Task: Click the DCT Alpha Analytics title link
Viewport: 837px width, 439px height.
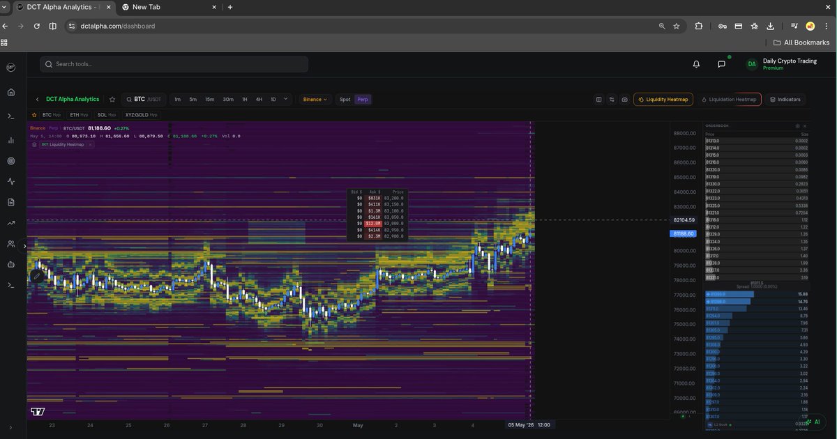Action: pos(73,100)
